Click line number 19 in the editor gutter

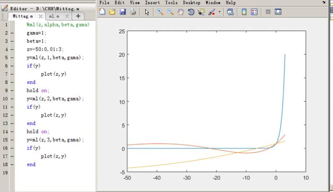[x=5, y=173]
